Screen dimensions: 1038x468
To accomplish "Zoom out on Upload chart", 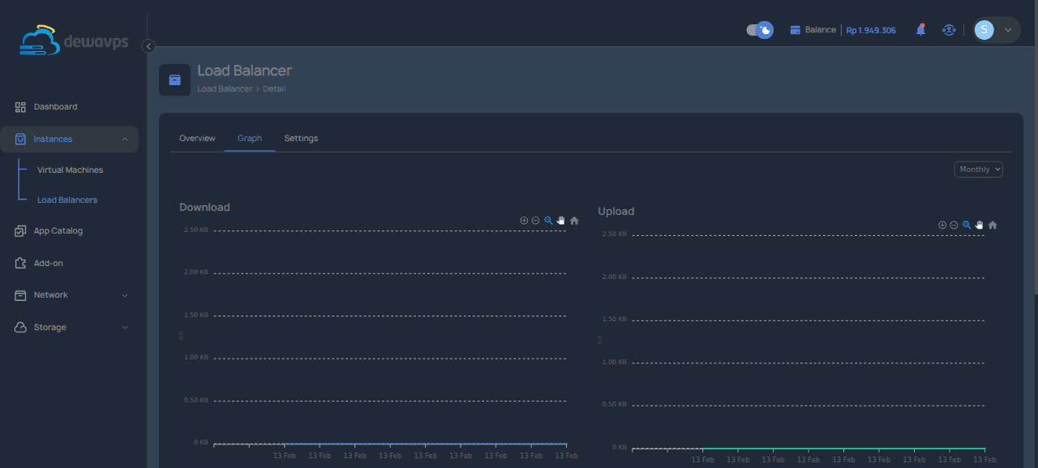I will (954, 225).
